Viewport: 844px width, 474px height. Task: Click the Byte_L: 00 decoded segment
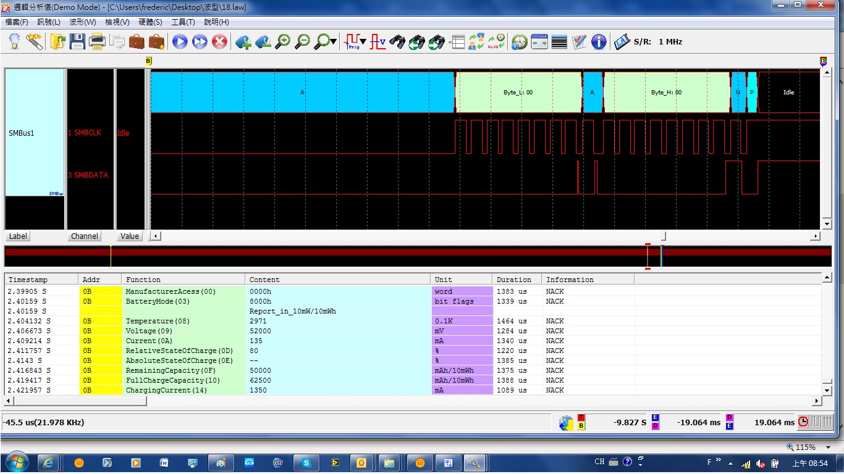click(x=518, y=92)
